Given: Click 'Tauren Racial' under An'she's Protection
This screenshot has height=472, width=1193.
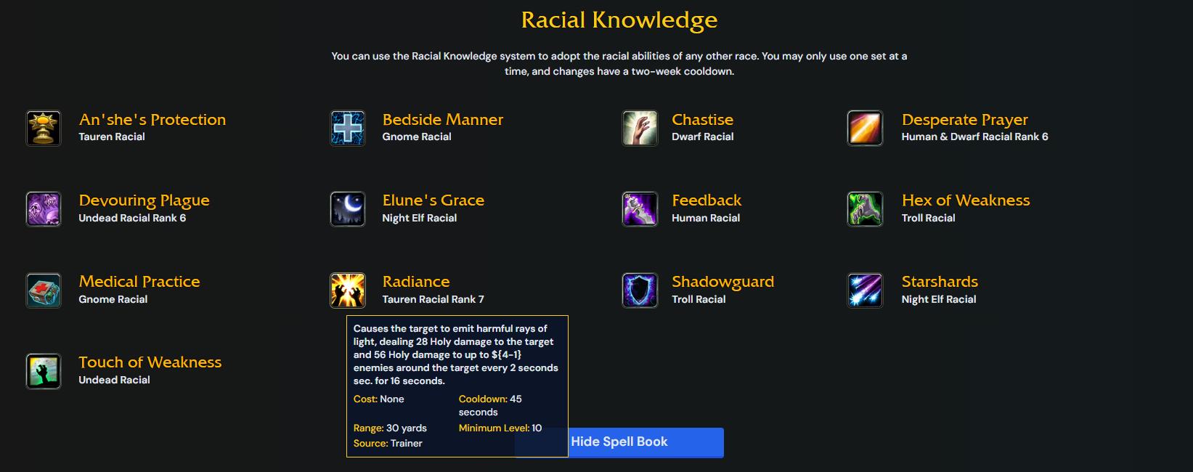Looking at the screenshot, I should click(x=112, y=137).
